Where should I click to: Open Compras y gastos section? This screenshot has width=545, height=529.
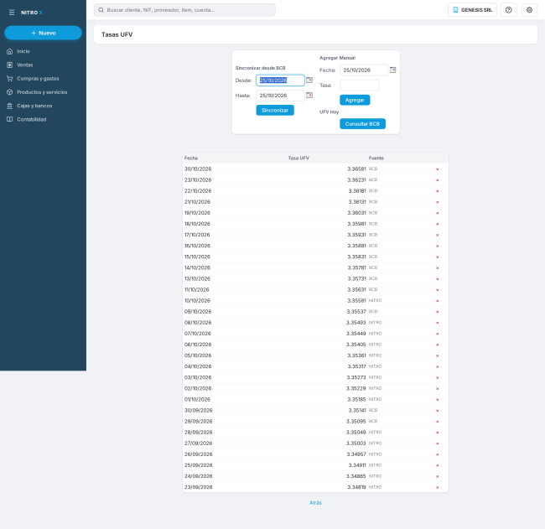(38, 79)
